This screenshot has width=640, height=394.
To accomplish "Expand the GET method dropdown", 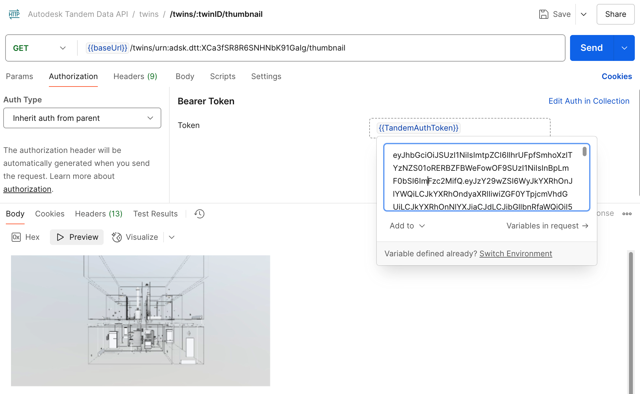I will coord(63,48).
